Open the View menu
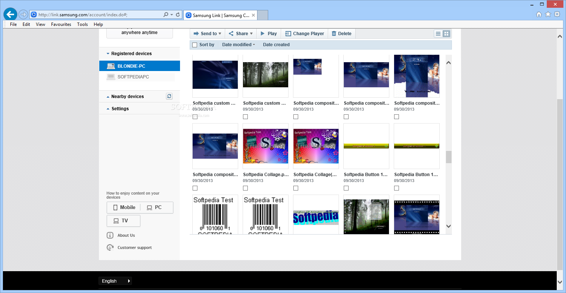Viewport: 566px width, 293px height. coord(40,24)
